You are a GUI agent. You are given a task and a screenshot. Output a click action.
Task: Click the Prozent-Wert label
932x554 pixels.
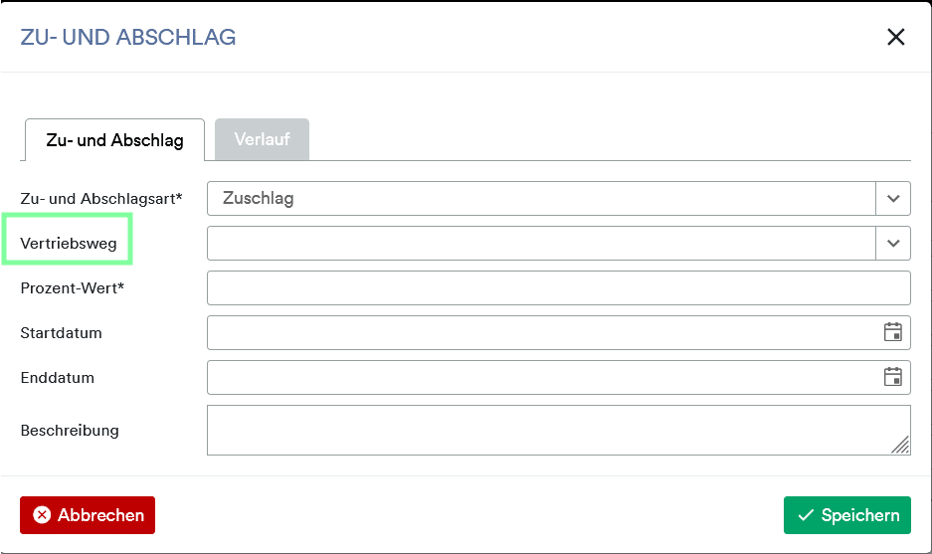72,288
